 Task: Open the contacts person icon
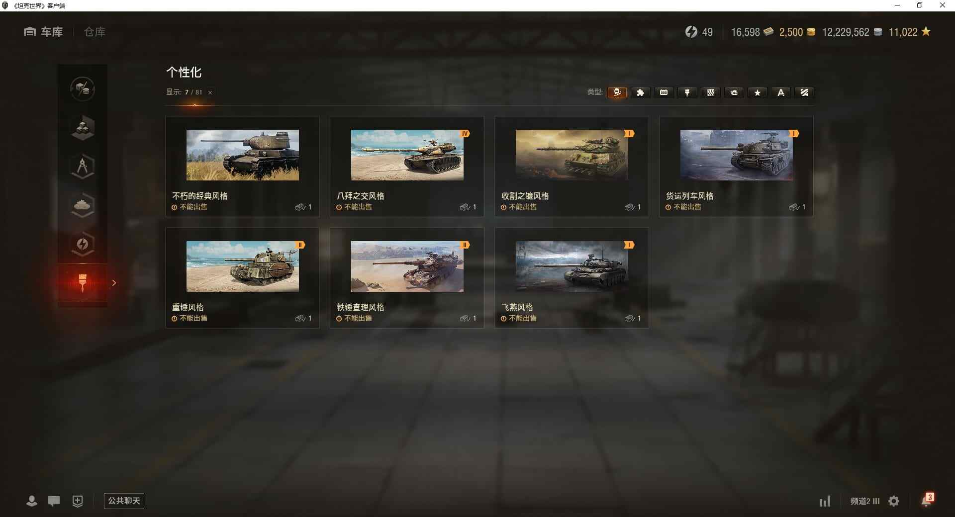click(x=32, y=501)
